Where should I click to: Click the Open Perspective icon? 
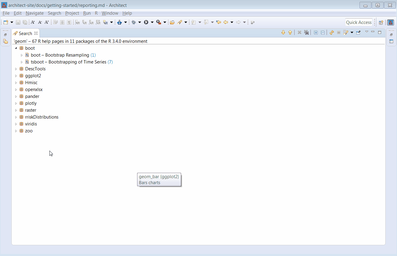coord(381,22)
